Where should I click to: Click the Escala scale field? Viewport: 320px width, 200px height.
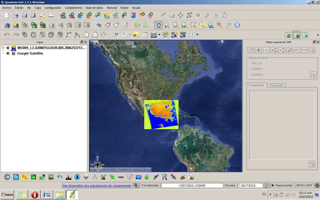(250, 185)
